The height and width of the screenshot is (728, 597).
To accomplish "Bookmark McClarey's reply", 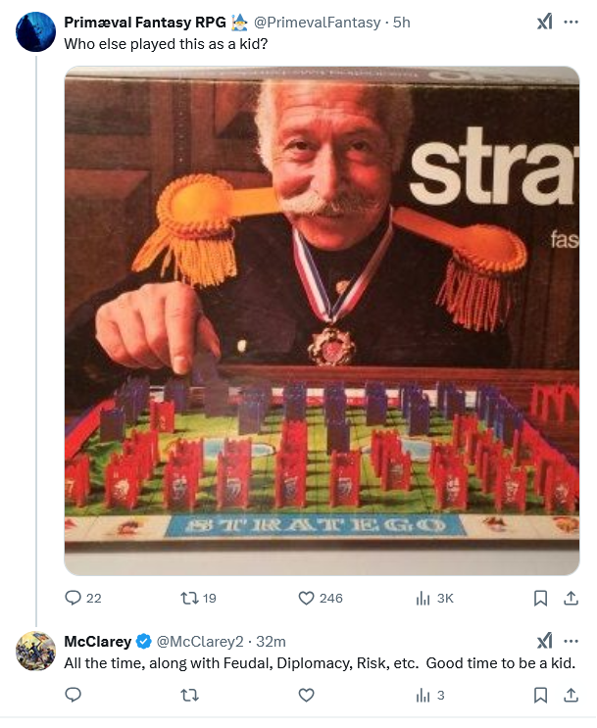I will 540,696.
